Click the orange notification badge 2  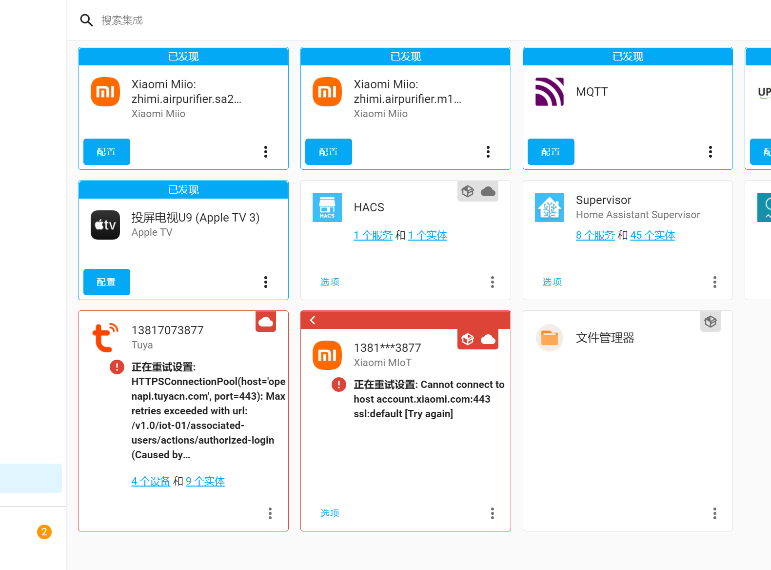pyautogui.click(x=44, y=532)
